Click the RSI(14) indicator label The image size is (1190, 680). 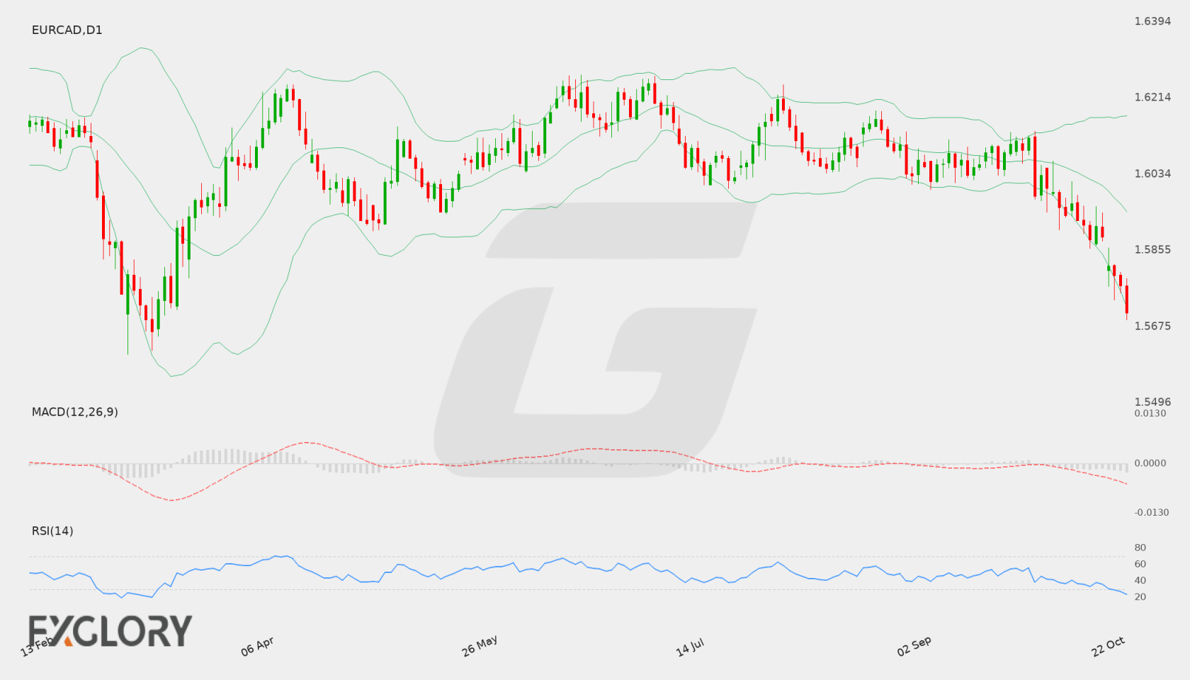pyautogui.click(x=52, y=531)
